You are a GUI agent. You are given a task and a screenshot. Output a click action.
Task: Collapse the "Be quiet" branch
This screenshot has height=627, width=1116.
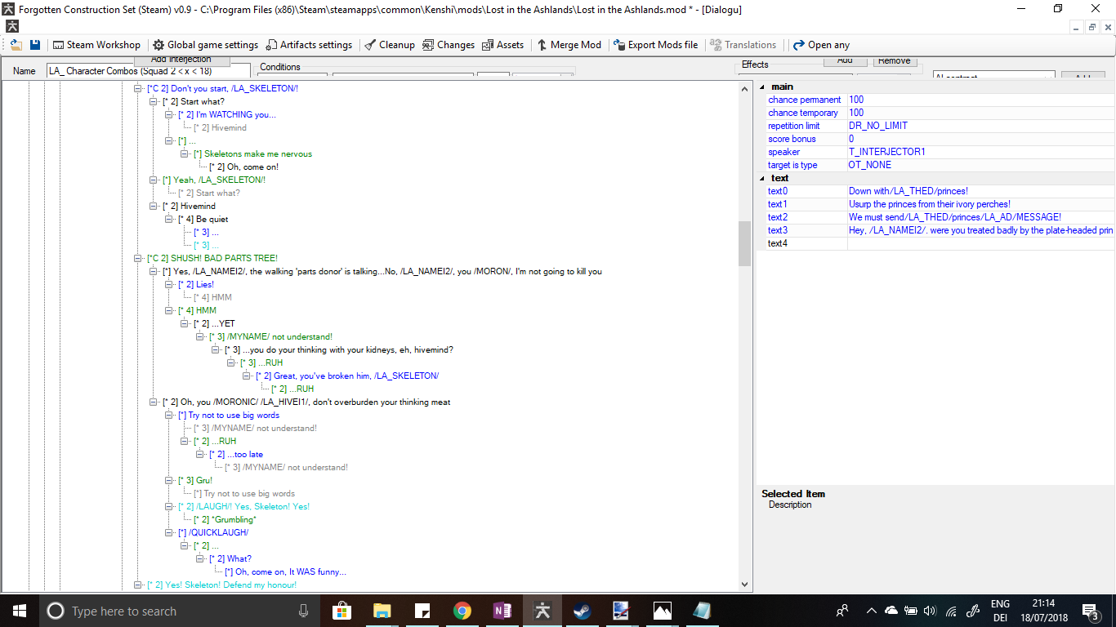(169, 219)
